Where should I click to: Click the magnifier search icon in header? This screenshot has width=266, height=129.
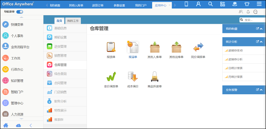pyautogui.click(x=210, y=4)
